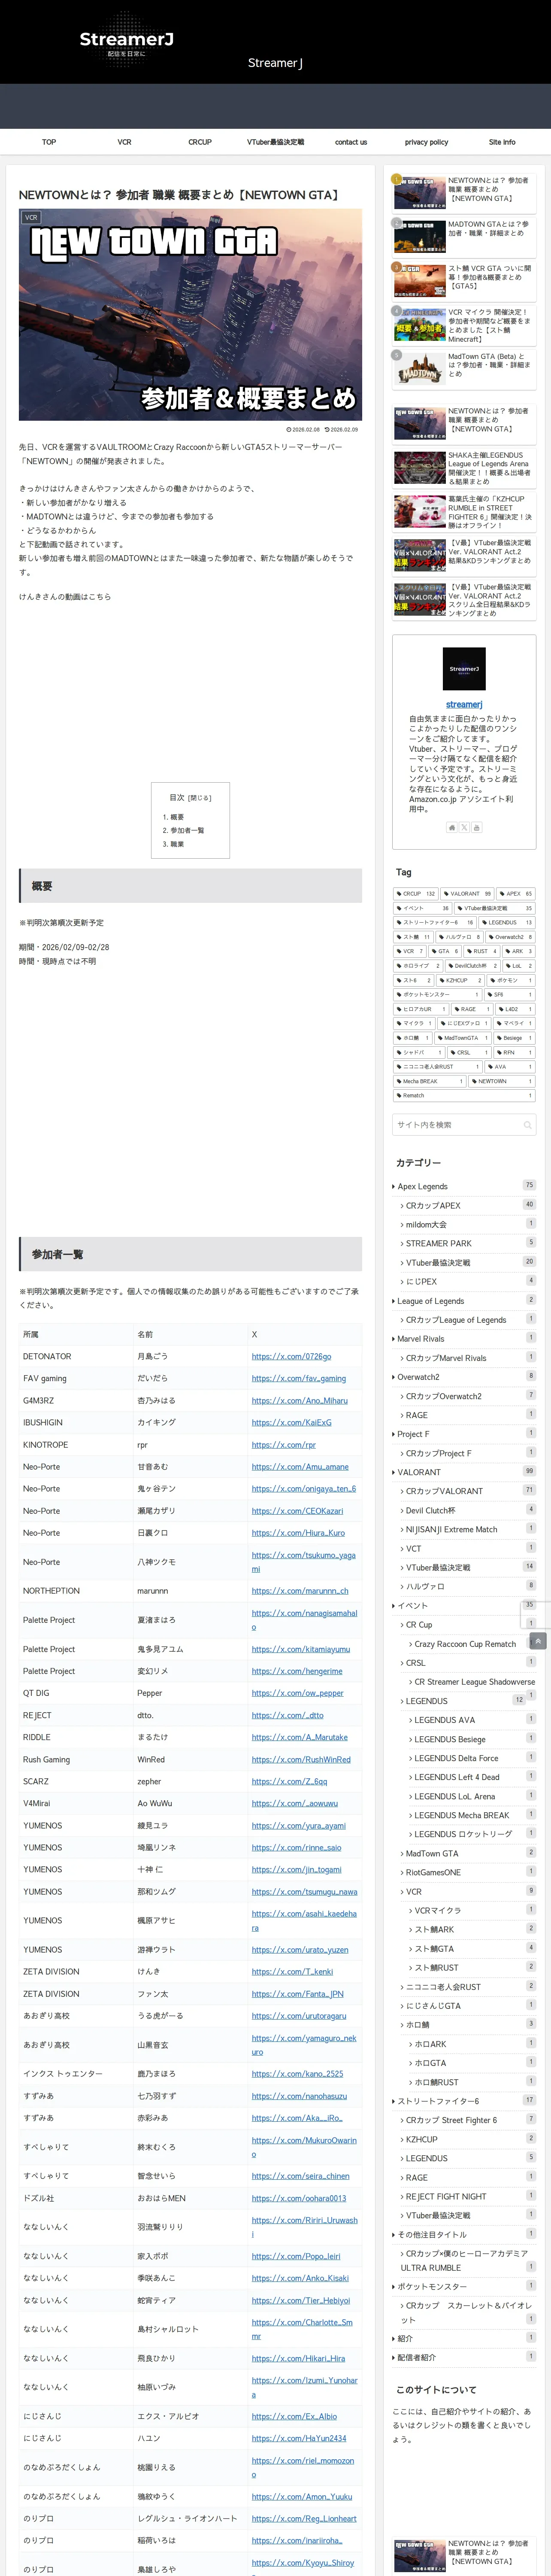Select the Mecha BREAK tag
Screen dimensions: 551x2576
(x=430, y=1081)
